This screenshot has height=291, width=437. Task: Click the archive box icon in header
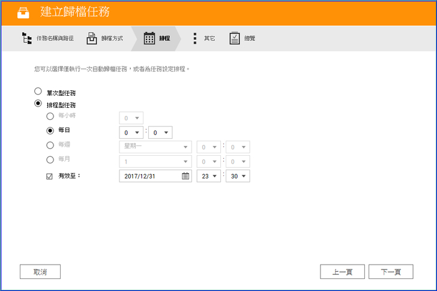click(23, 13)
